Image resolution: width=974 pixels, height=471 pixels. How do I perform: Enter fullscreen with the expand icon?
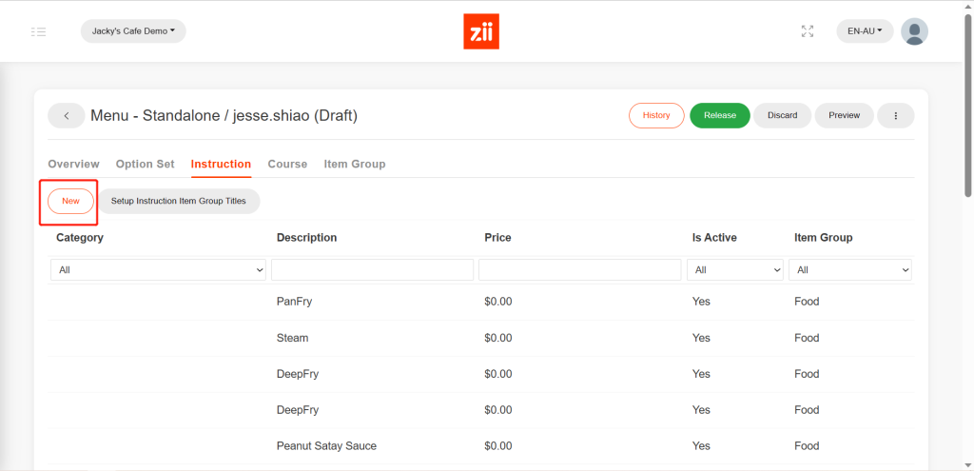(x=808, y=31)
